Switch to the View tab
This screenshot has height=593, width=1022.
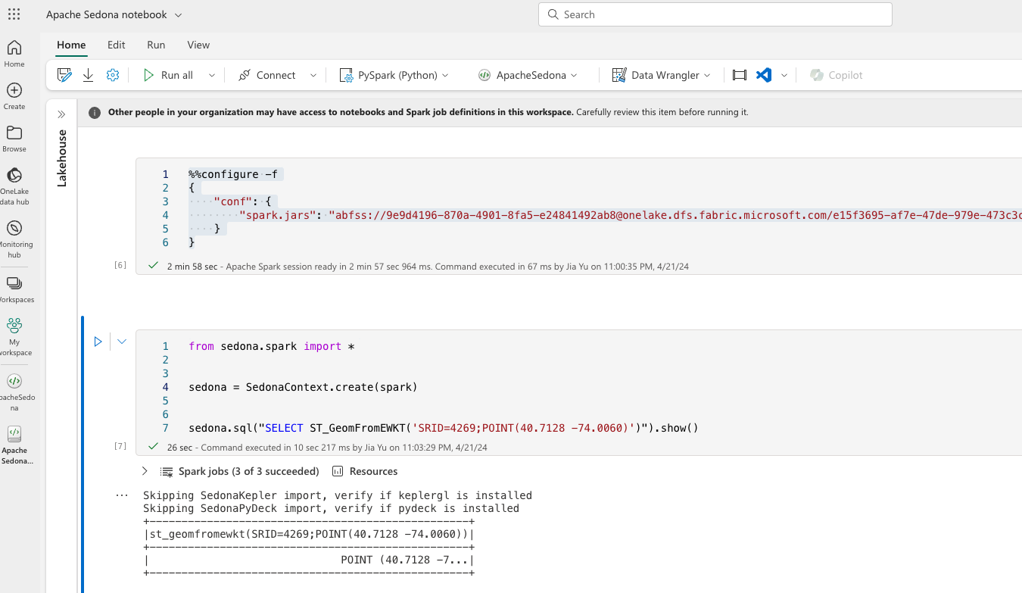click(x=198, y=45)
